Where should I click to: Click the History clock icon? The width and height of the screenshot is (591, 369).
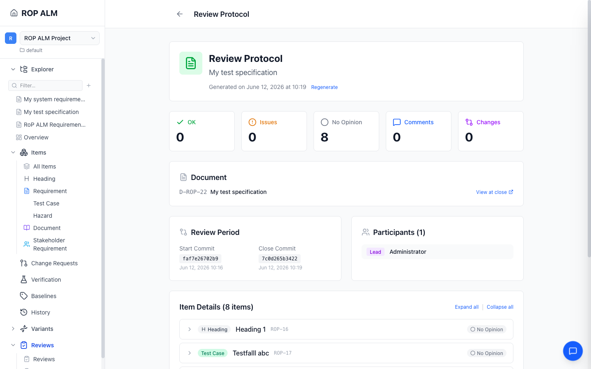[24, 312]
